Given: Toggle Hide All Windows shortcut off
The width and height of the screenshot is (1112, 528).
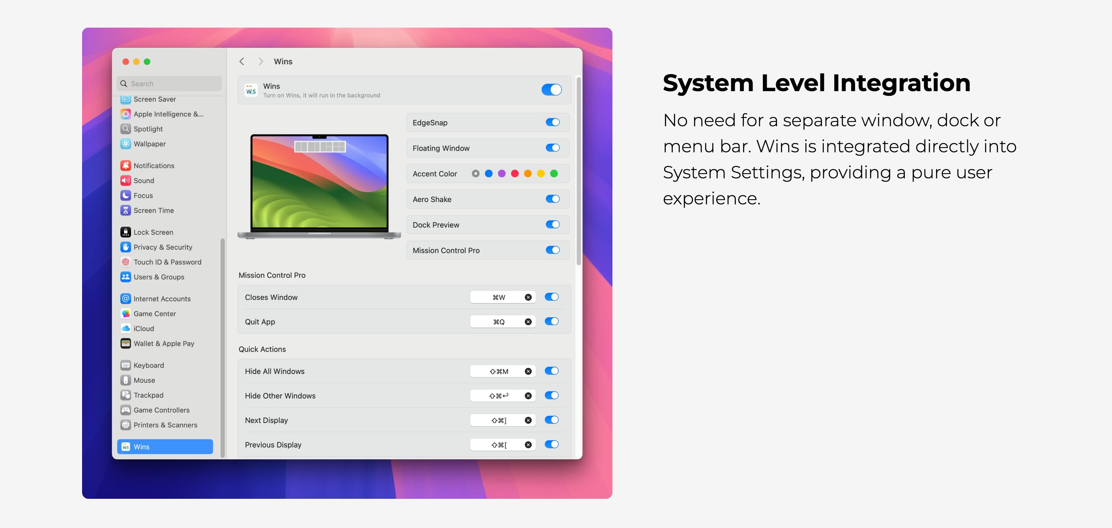Looking at the screenshot, I should (552, 371).
